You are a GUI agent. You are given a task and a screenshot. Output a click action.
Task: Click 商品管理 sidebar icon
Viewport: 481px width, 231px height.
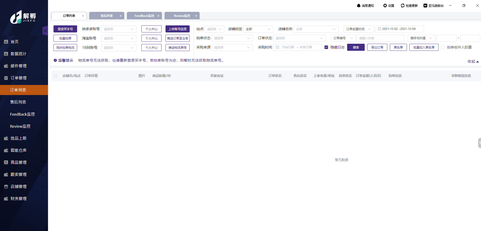click(6, 162)
